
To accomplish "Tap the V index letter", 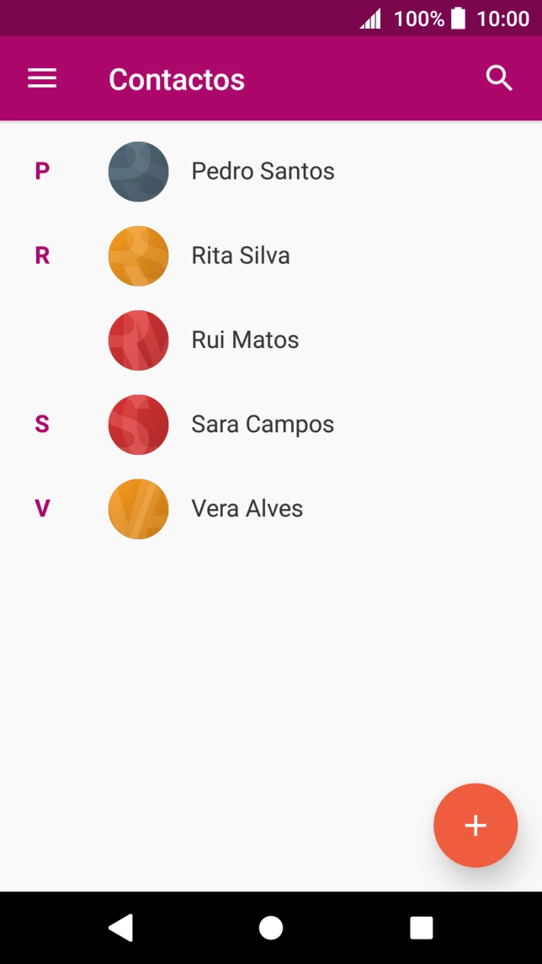I will click(x=41, y=508).
